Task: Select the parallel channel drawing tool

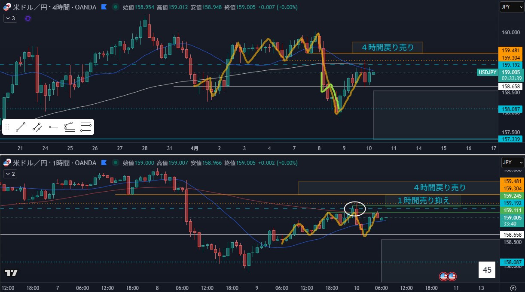Action: (37, 127)
